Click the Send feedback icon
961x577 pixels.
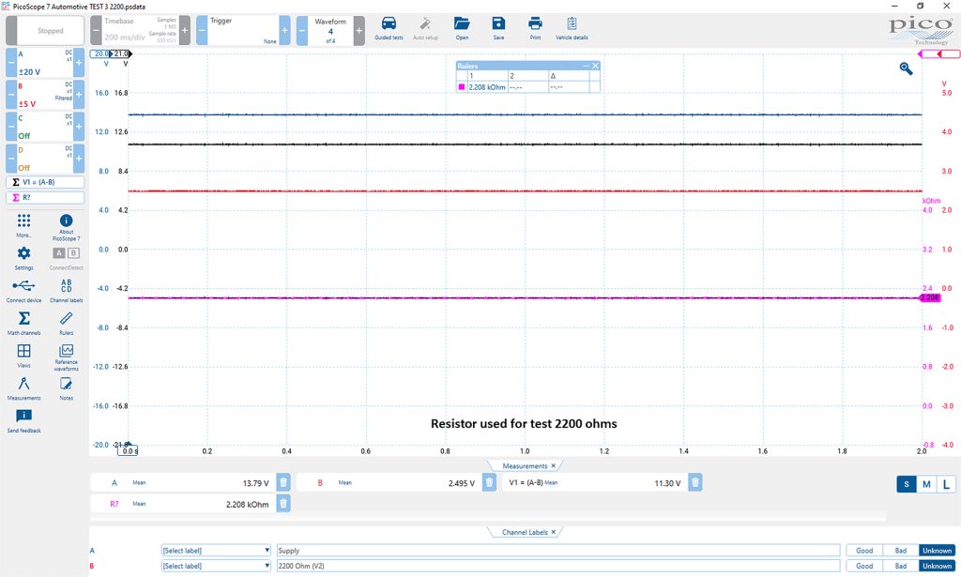pyautogui.click(x=23, y=416)
